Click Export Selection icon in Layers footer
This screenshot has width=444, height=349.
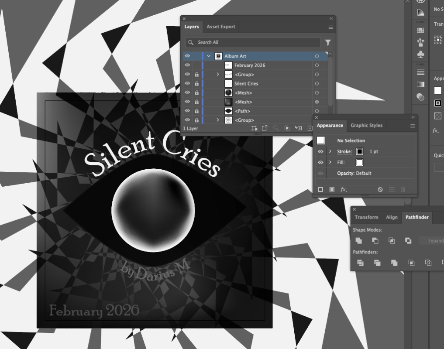pos(265,128)
